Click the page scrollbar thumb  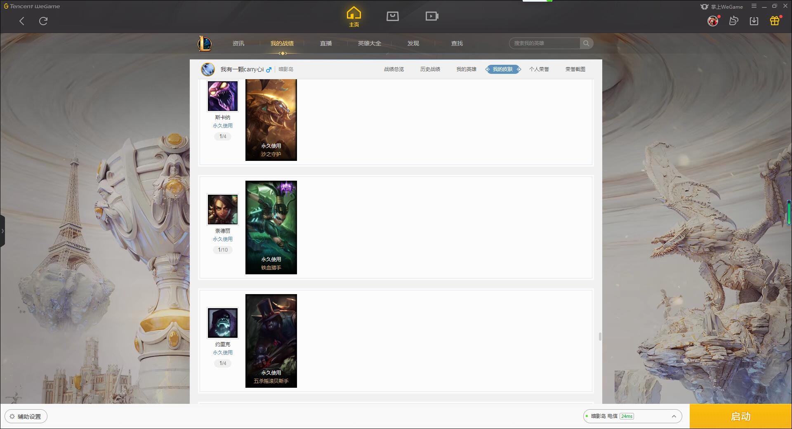pyautogui.click(x=600, y=337)
